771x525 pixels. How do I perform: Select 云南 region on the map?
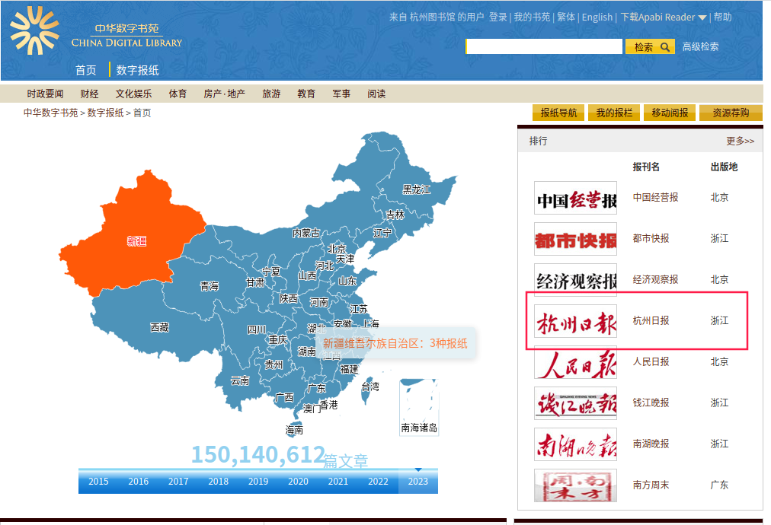(x=240, y=380)
